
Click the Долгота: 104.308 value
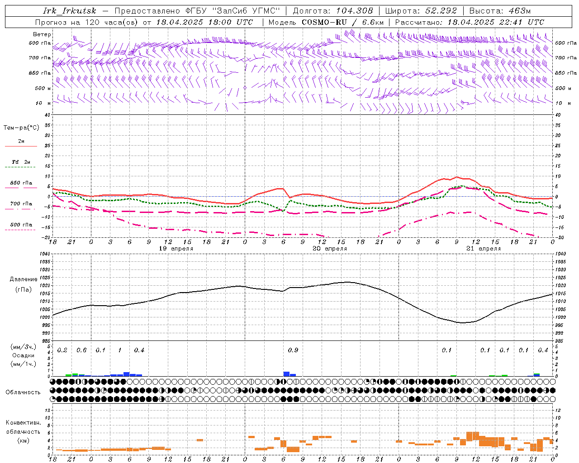333,11
